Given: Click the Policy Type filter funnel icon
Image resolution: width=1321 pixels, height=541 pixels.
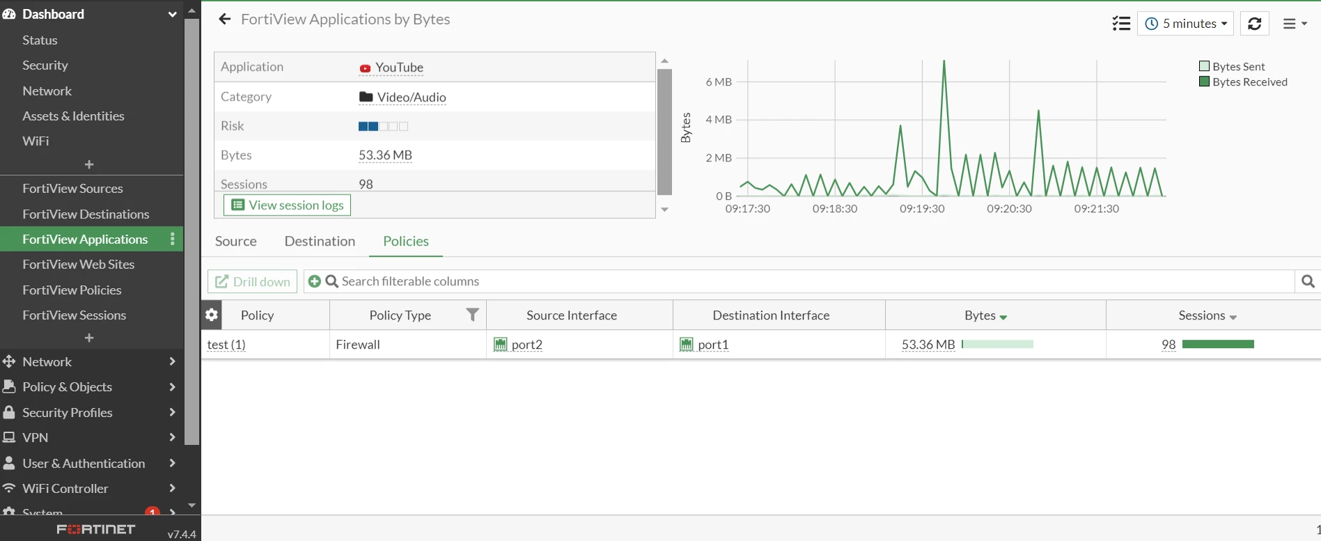Looking at the screenshot, I should 472,315.
